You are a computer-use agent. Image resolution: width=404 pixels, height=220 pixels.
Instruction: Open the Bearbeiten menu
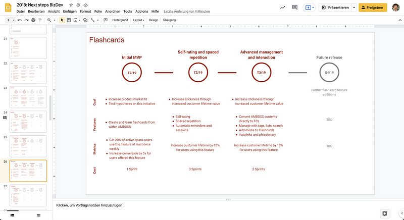(x=36, y=11)
